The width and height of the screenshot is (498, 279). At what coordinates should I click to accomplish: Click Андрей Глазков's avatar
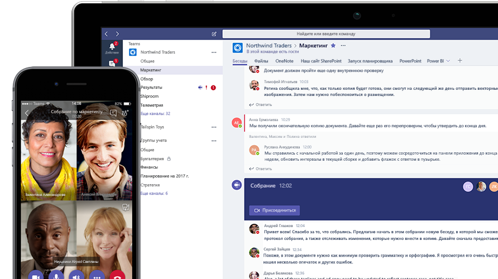[x=254, y=229]
